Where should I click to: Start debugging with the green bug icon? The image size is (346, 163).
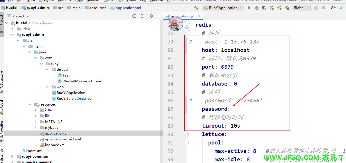[x=257, y=8]
